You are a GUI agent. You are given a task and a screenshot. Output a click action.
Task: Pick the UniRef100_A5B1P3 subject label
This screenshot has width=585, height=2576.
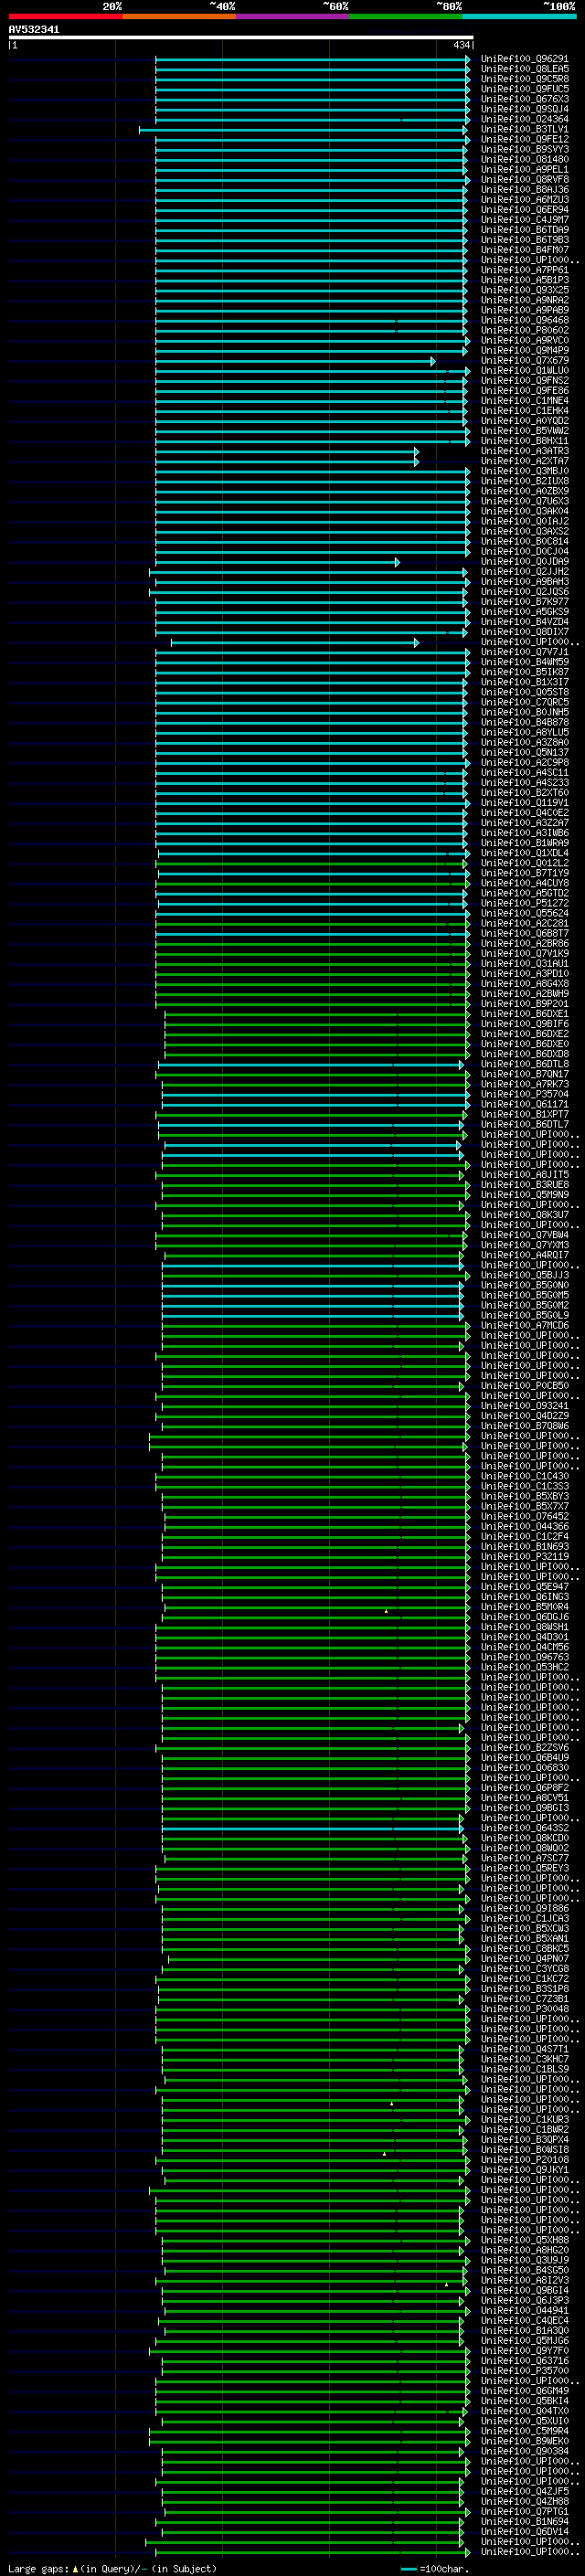[524, 280]
